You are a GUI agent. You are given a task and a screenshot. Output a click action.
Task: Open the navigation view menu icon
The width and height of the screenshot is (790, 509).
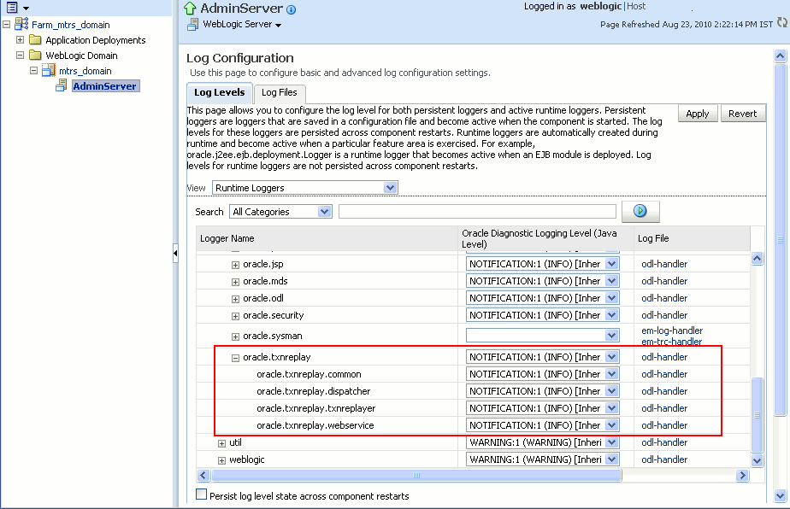click(12, 7)
